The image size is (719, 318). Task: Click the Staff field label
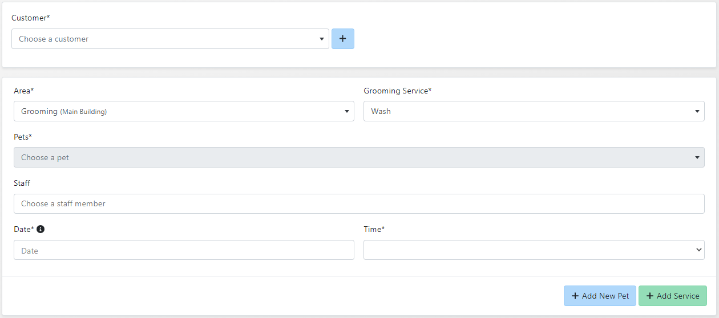pyautogui.click(x=22, y=183)
